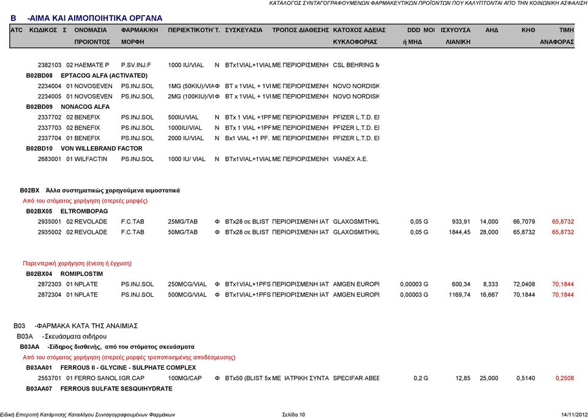This screenshot has width=588, height=418.
Task: Select heading B02BD08 EPTACOG ALFA (ACTIVATED)
Action: point(86,76)
